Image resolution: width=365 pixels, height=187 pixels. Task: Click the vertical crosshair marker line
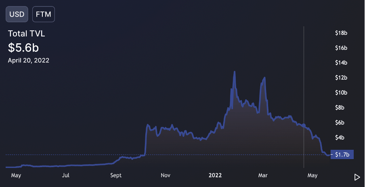[304, 97]
